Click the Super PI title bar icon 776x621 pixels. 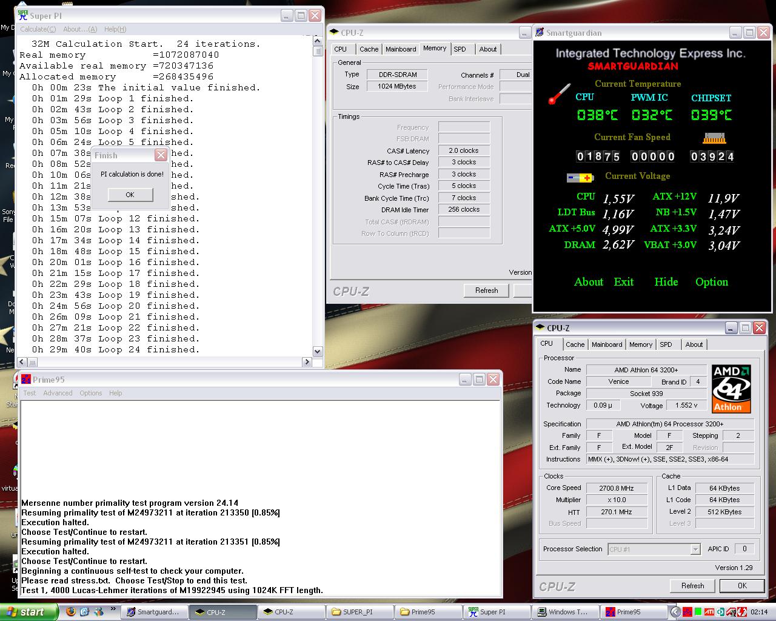(23, 16)
